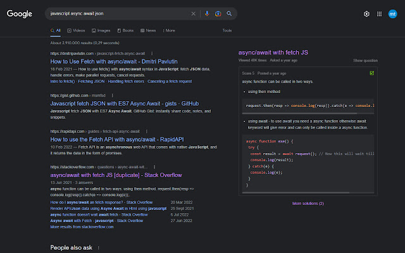
Task: Click scrollbar under async function exe code
Action: pyautogui.click(x=296, y=192)
